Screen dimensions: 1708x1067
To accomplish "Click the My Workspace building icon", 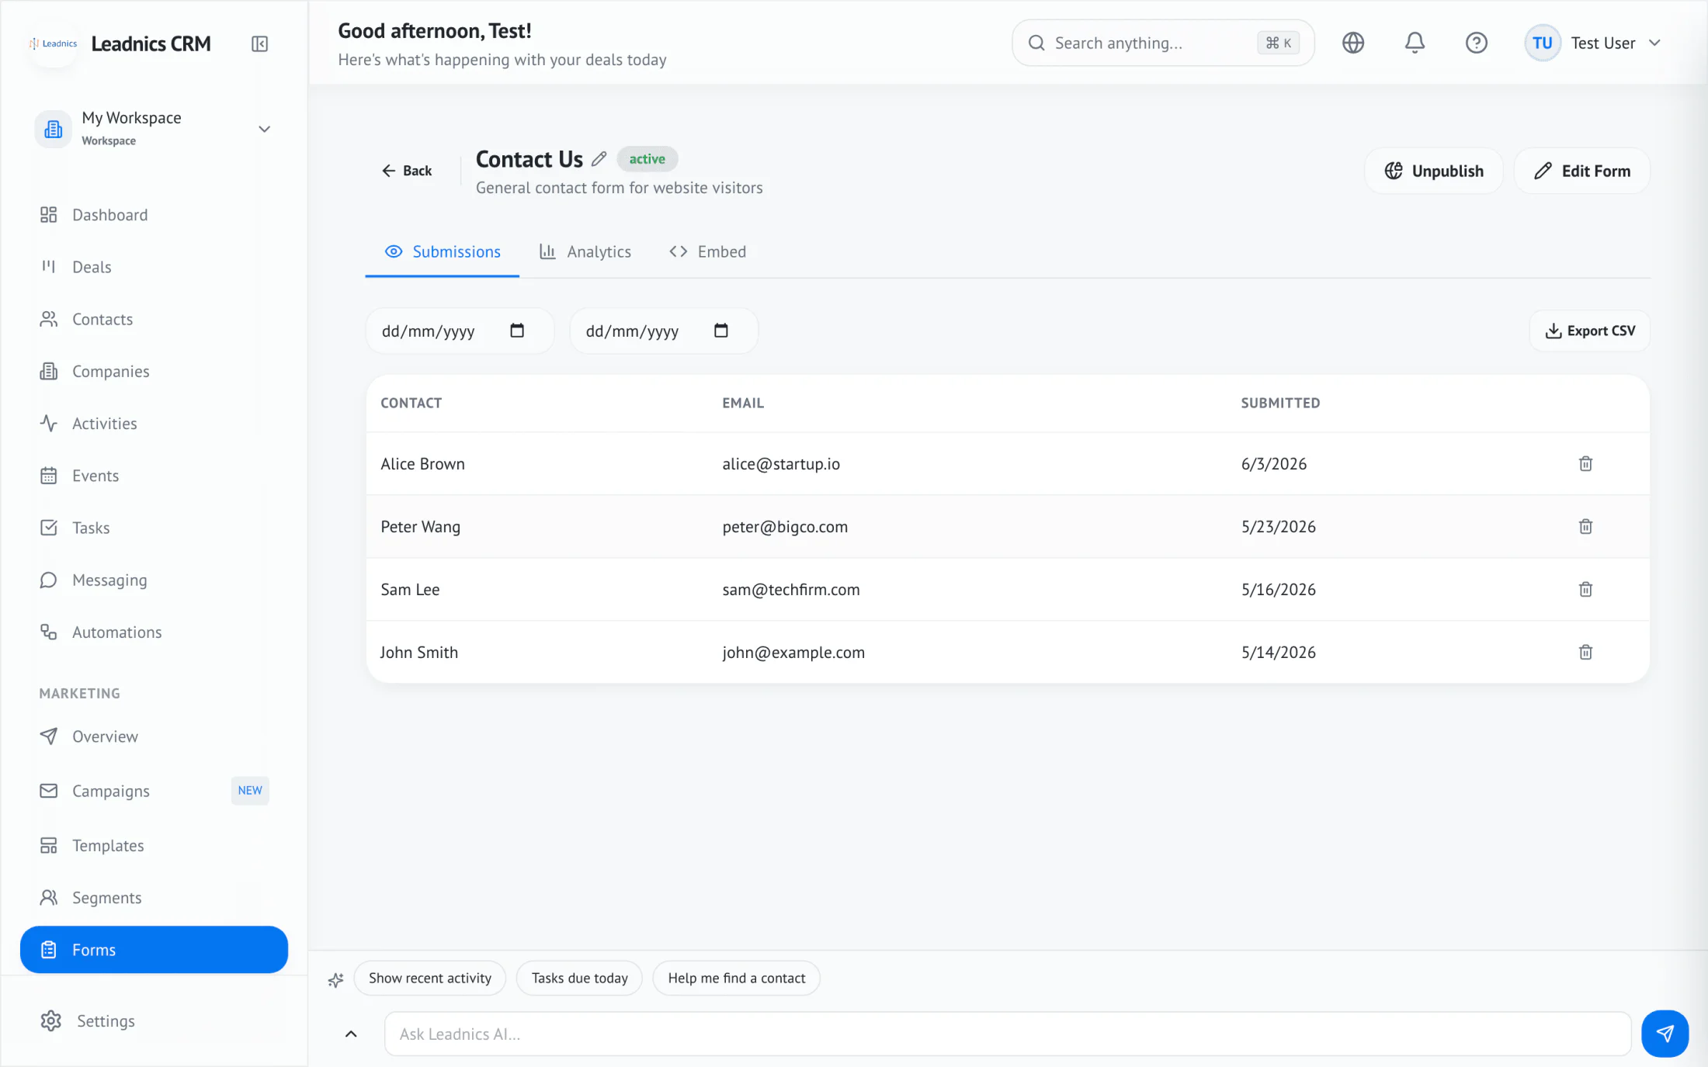I will (x=54, y=129).
